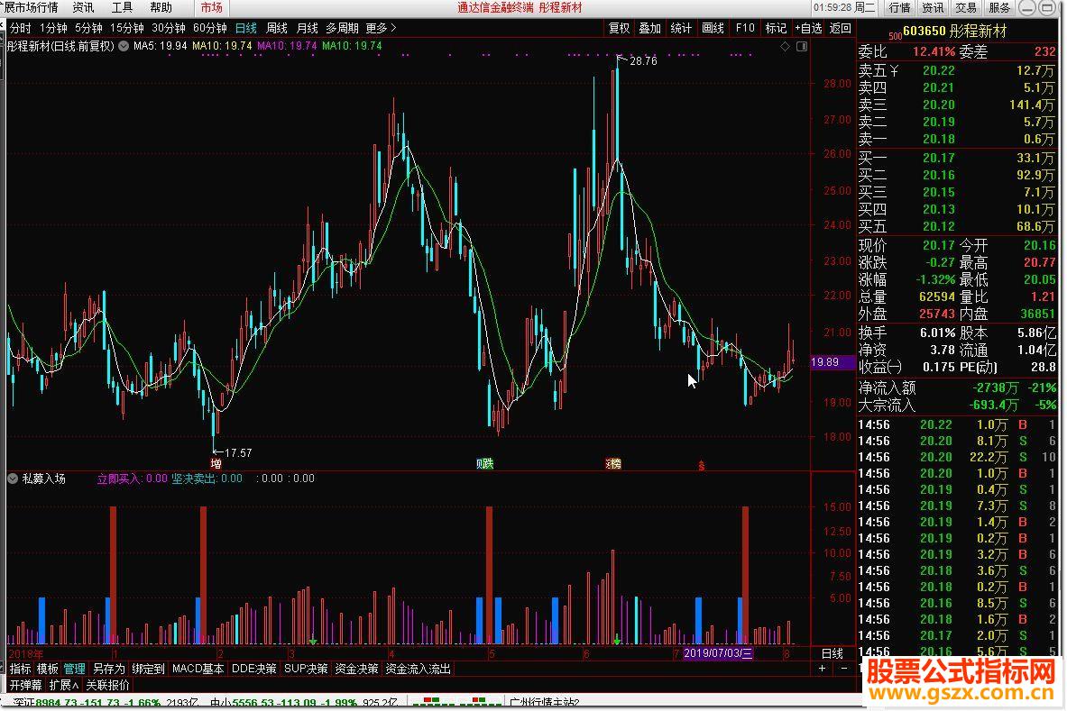1067x711 pixels.
Task: Click the 卖一 price 20.18
Action: [938, 139]
